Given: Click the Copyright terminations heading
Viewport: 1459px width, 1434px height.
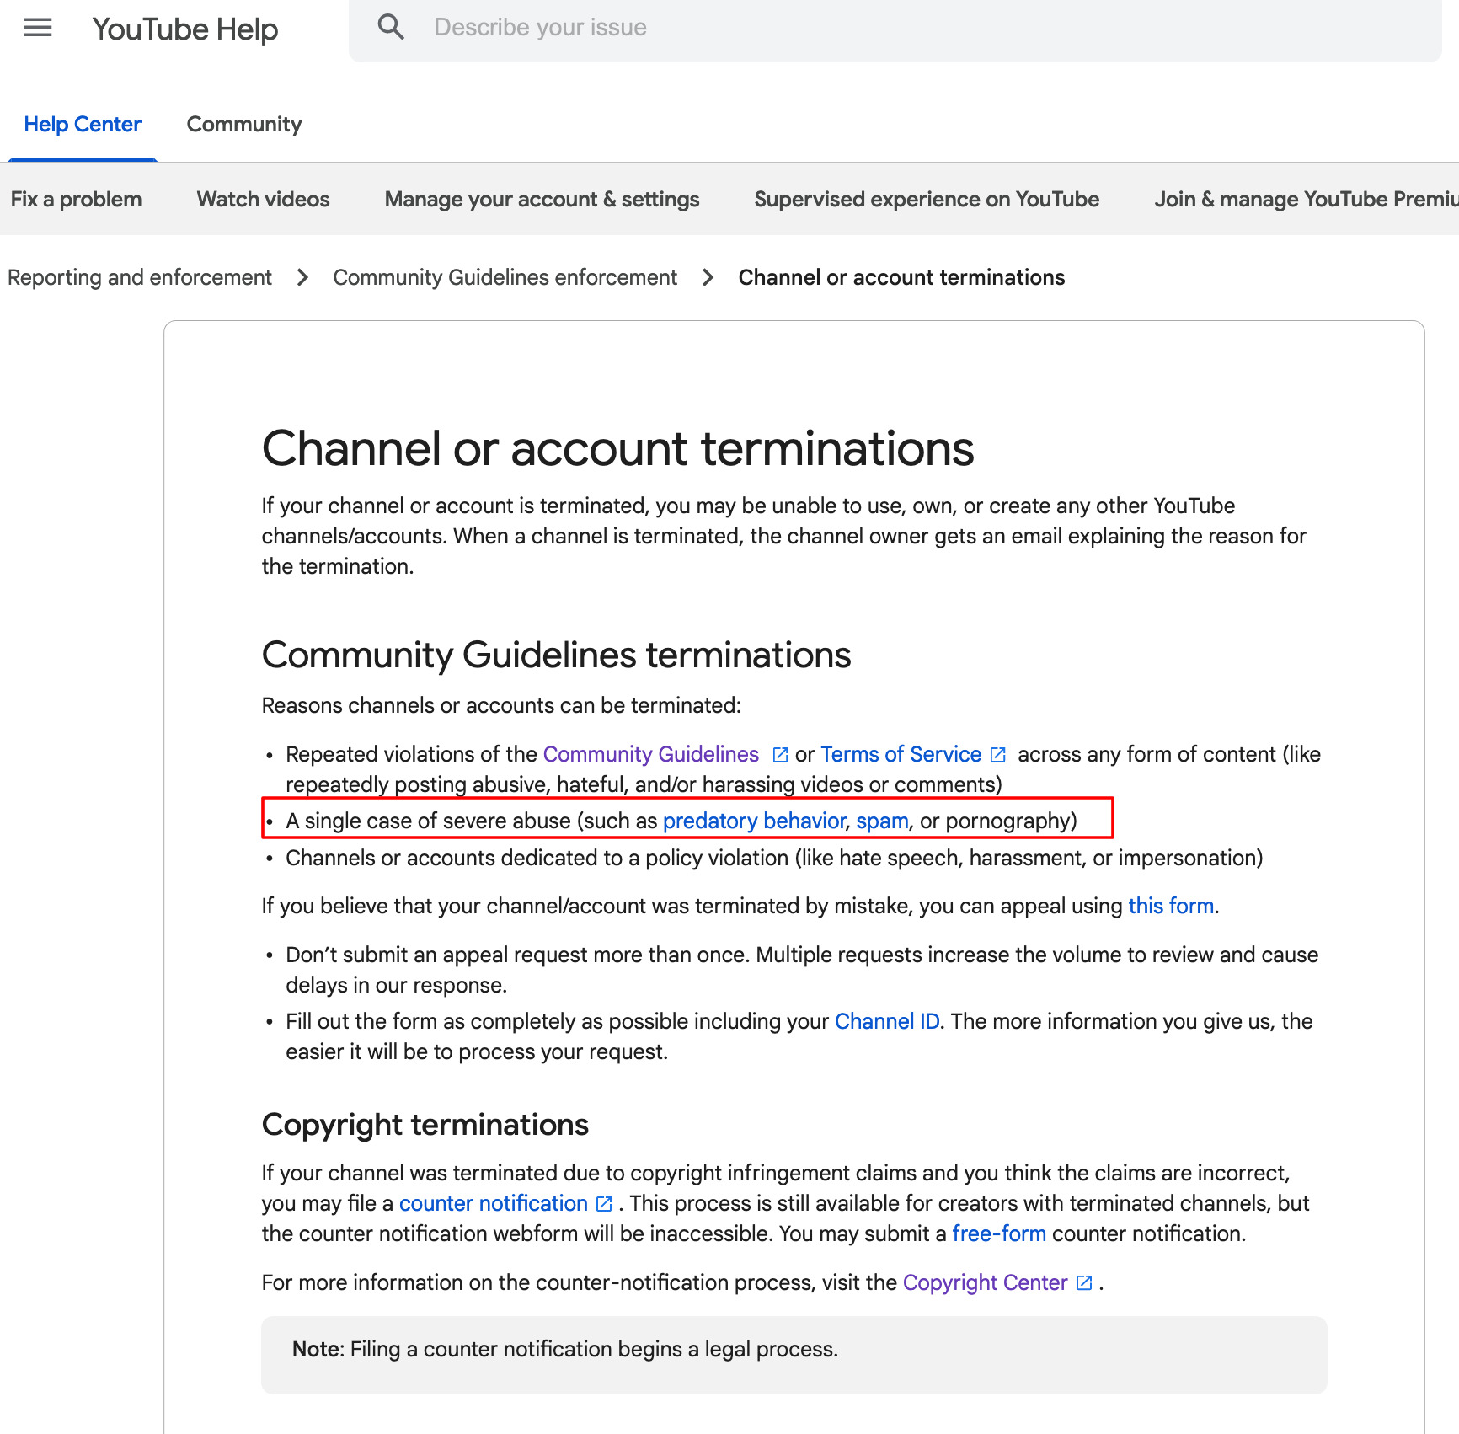Looking at the screenshot, I should (x=425, y=1125).
